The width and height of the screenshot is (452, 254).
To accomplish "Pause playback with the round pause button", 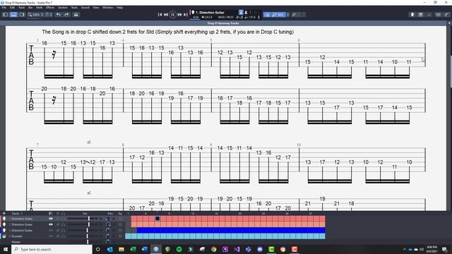I will (172, 14).
